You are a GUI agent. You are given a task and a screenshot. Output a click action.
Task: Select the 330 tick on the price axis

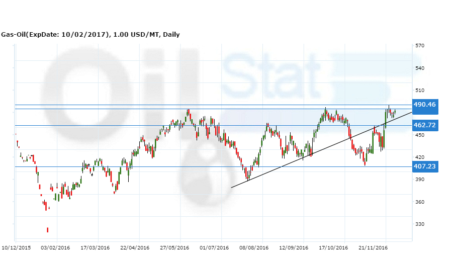[x=420, y=224]
